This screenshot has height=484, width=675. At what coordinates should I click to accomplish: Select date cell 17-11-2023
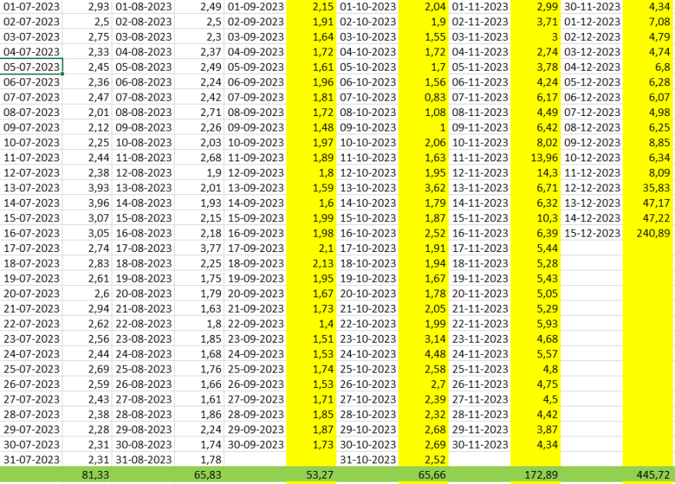[x=480, y=248]
